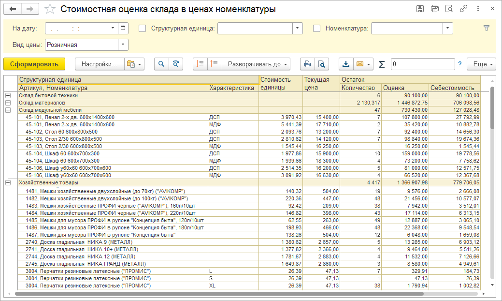Click the magnifier search icon in the report toolbar
Screen dimensions: 502x301
tap(161, 64)
